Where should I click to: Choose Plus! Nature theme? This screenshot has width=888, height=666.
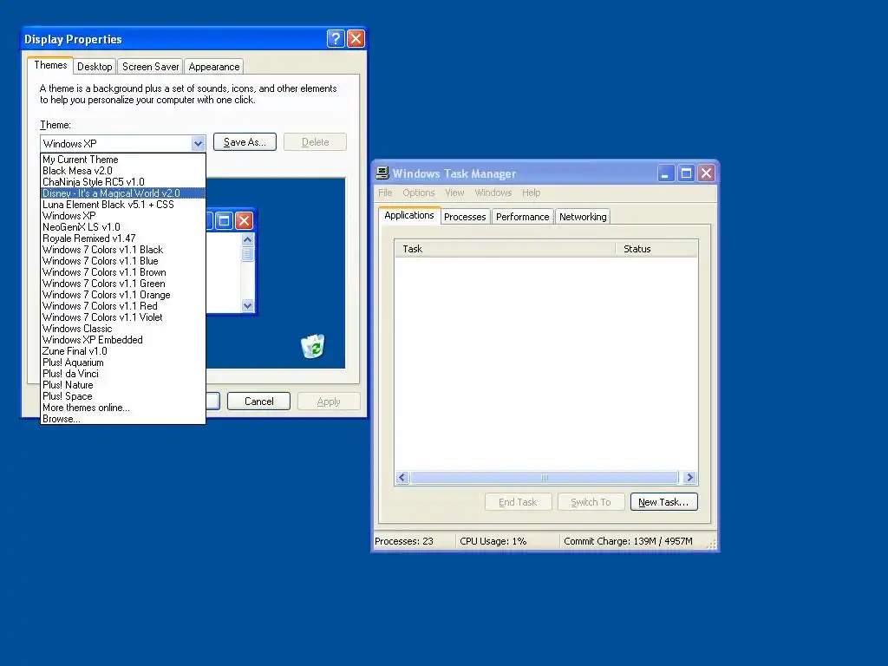point(123,386)
